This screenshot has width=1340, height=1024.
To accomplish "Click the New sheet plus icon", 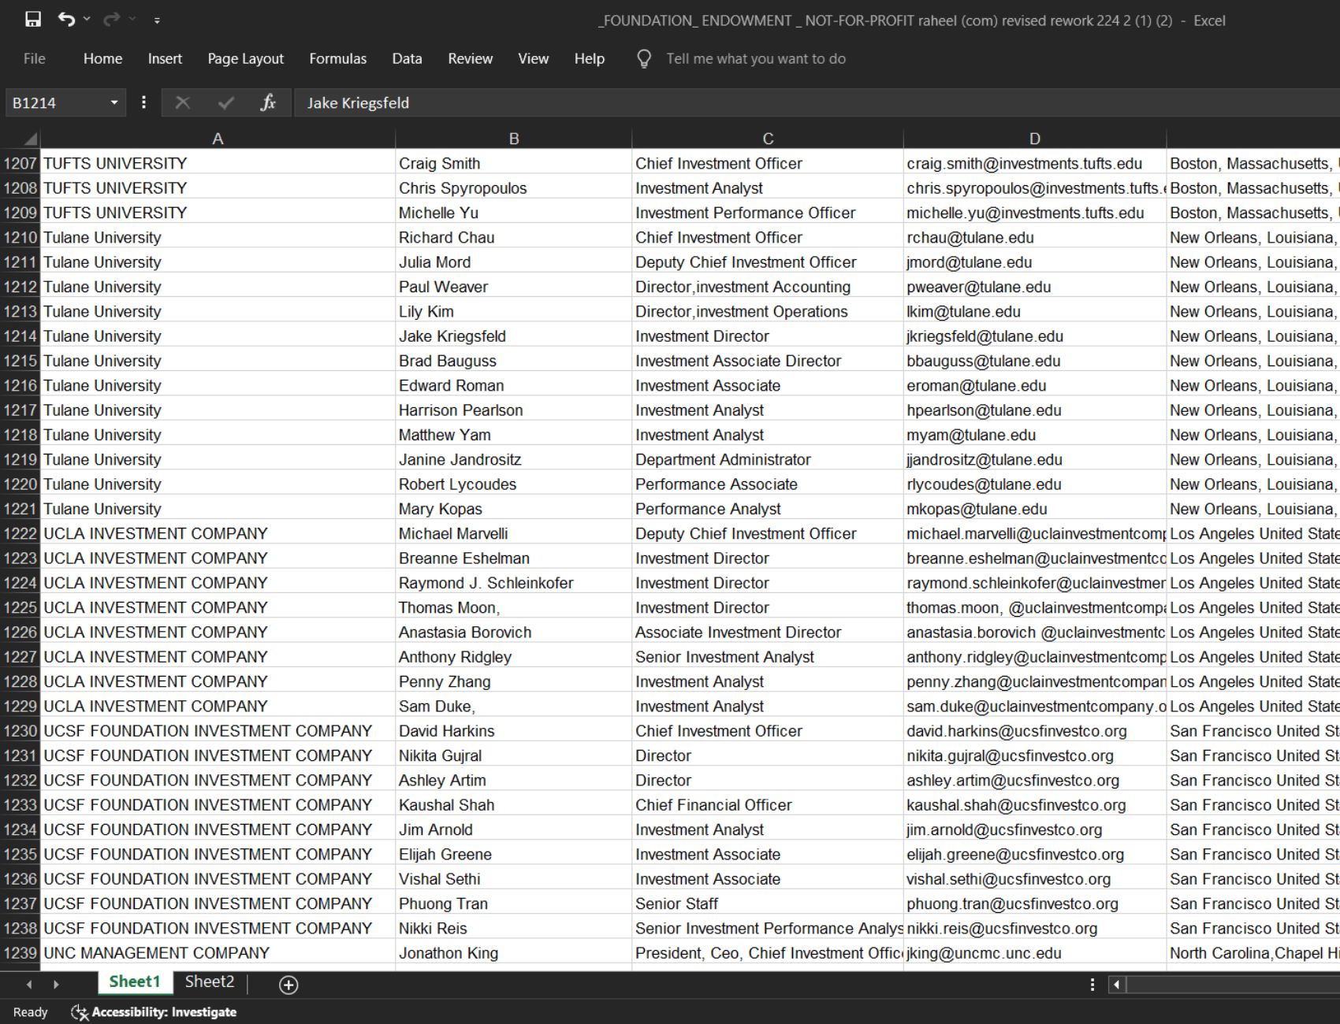I will (288, 985).
